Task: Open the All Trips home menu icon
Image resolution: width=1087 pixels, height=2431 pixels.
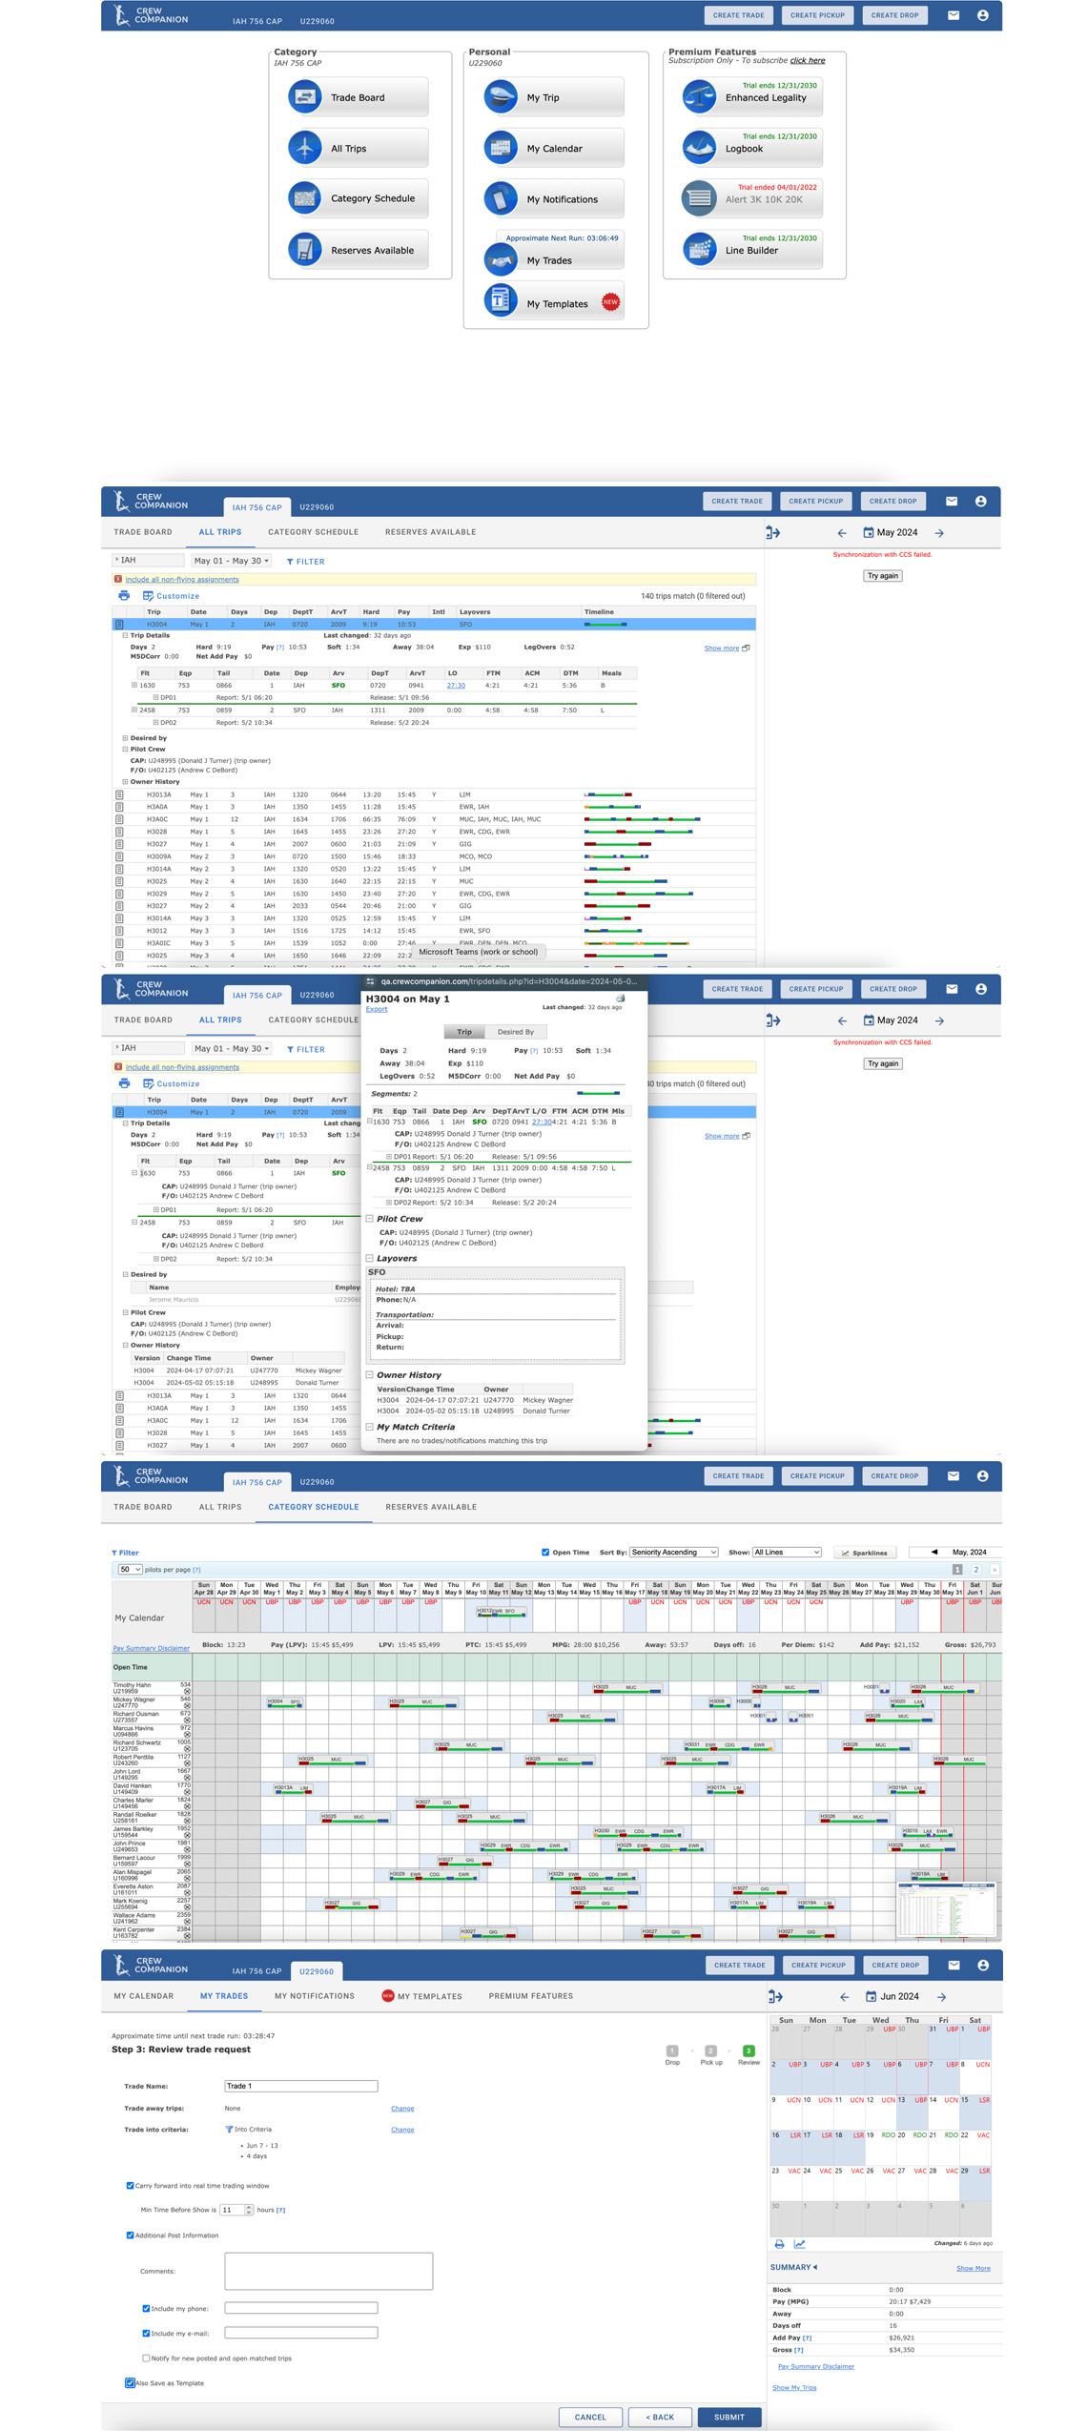Action: (x=304, y=148)
